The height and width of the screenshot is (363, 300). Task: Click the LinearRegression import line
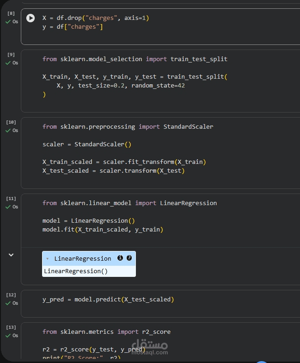pyautogui.click(x=129, y=203)
